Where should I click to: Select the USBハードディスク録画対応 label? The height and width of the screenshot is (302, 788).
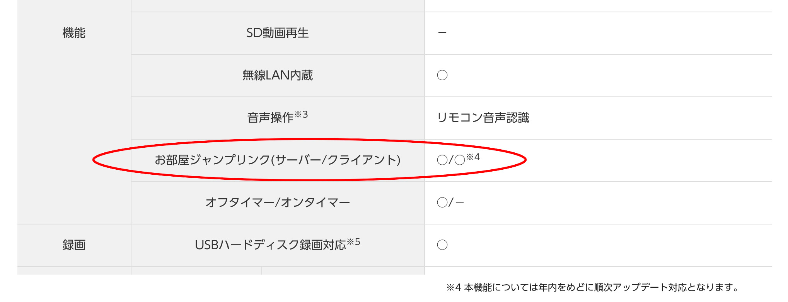(270, 245)
